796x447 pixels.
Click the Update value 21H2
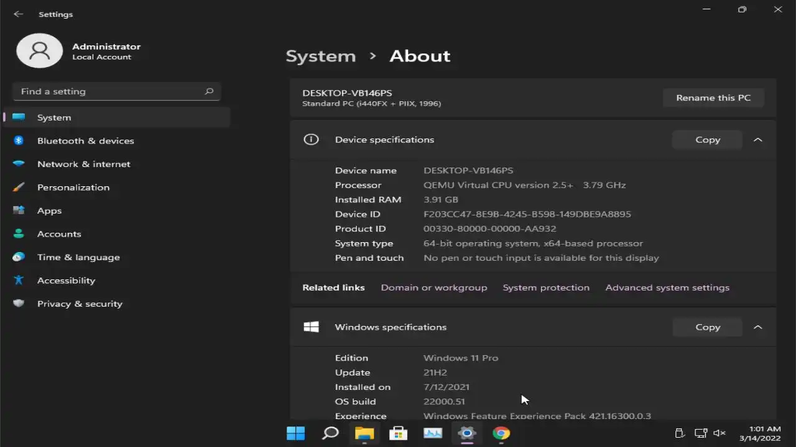pyautogui.click(x=435, y=372)
